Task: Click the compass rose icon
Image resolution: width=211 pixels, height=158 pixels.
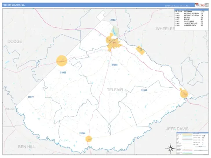Action: pyautogui.click(x=171, y=149)
